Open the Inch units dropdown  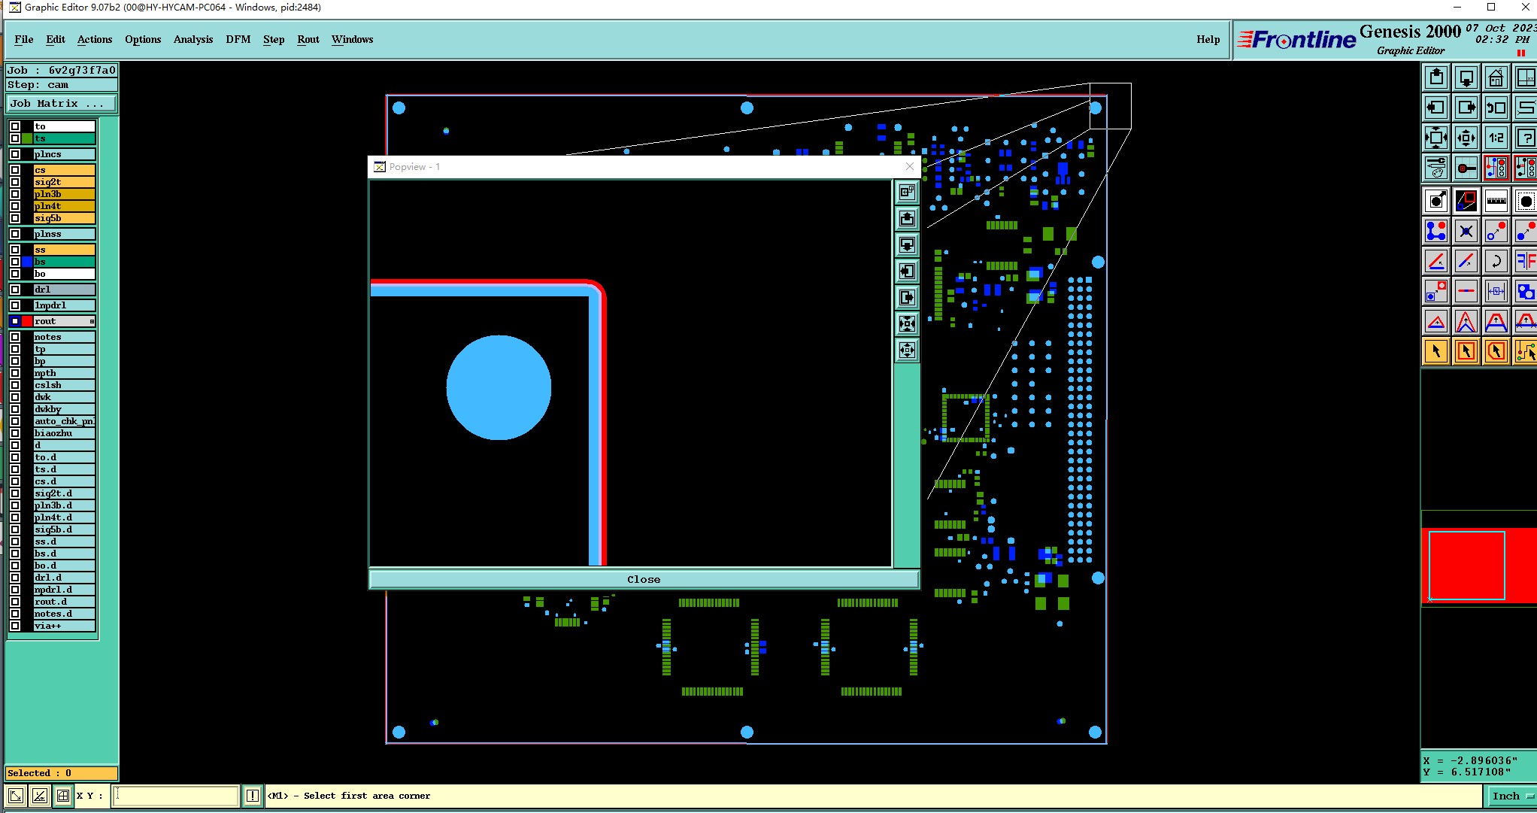(1511, 796)
